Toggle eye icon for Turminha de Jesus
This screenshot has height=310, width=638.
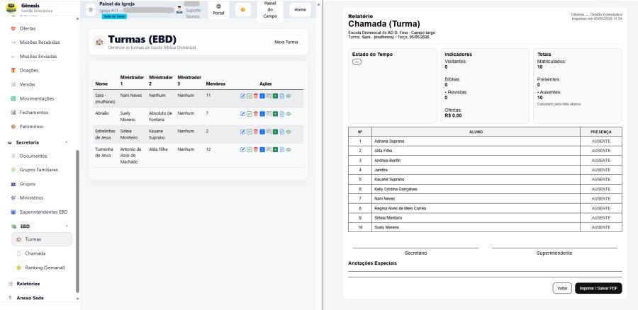pos(289,149)
